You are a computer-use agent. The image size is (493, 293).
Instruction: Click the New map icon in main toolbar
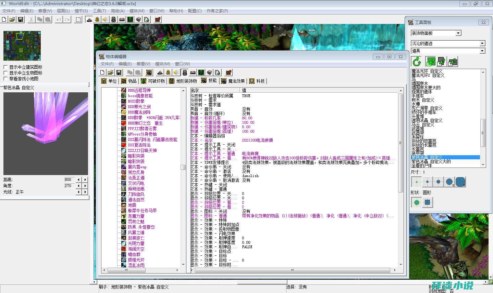[4, 19]
